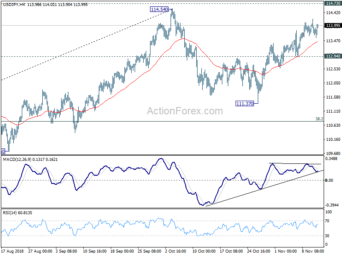Click the -0.3944 MACD scale value

(332, 205)
